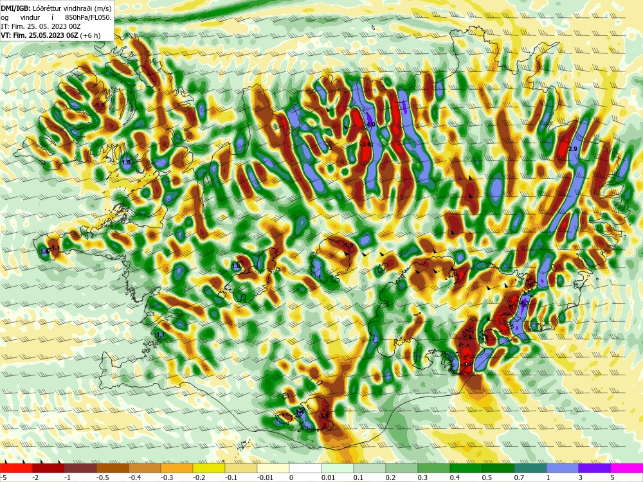
Task: Click the '1.6' value label on the map
Action: (x=236, y=266)
